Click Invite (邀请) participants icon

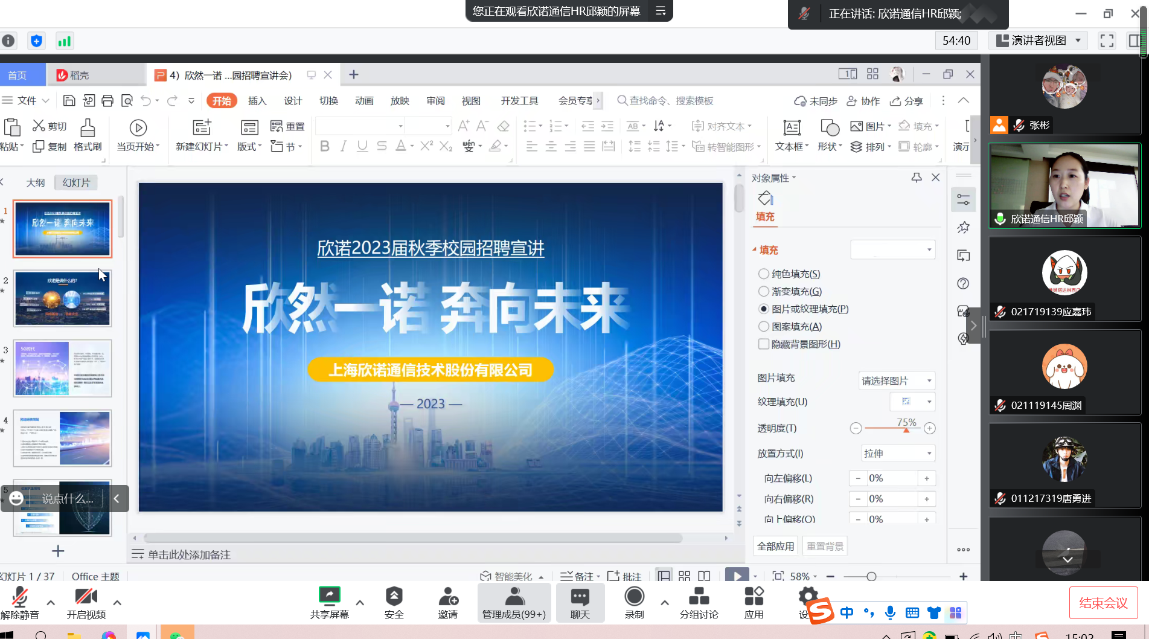(448, 603)
